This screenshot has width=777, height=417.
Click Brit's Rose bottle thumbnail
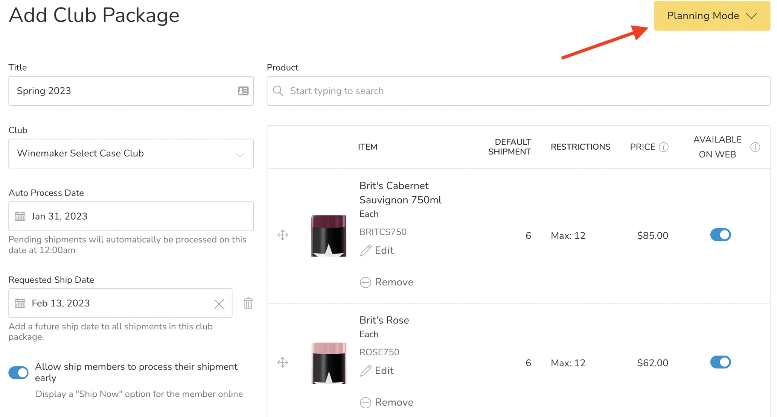[x=329, y=363]
